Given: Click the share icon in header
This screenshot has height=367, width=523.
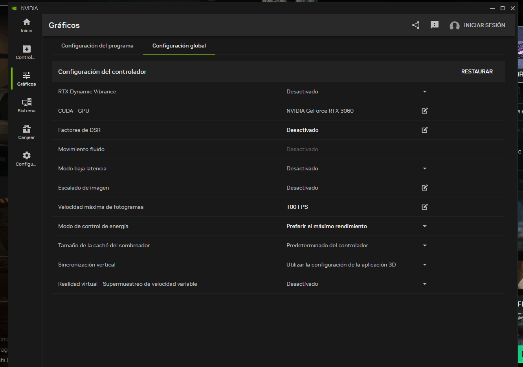Looking at the screenshot, I should (x=416, y=25).
